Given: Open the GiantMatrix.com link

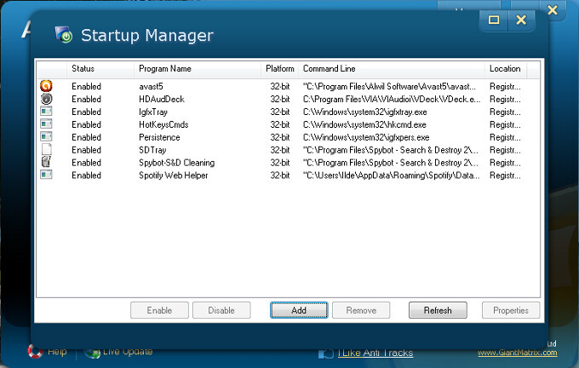Looking at the screenshot, I should pyautogui.click(x=517, y=353).
